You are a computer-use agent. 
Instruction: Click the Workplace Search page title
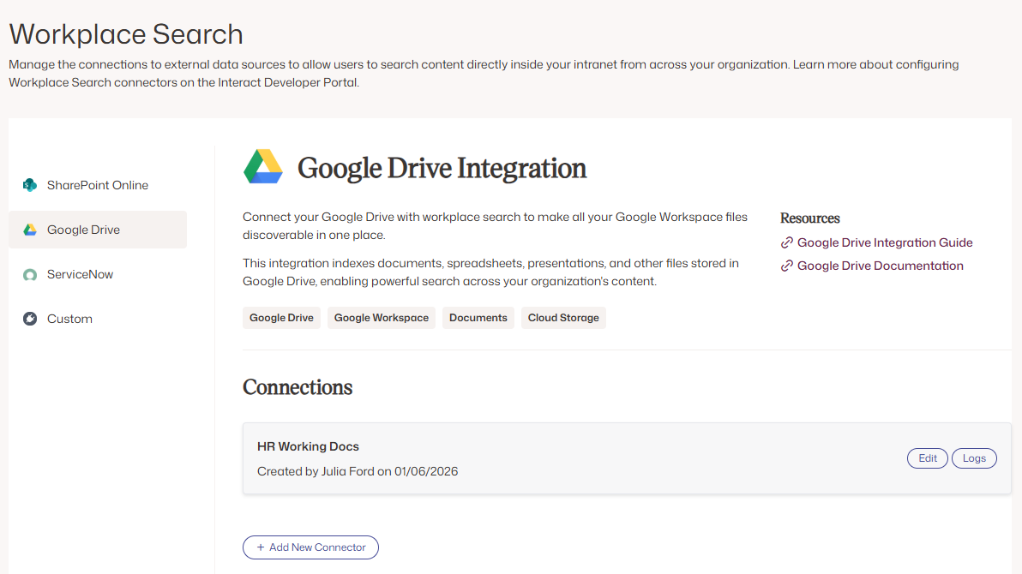pyautogui.click(x=126, y=34)
